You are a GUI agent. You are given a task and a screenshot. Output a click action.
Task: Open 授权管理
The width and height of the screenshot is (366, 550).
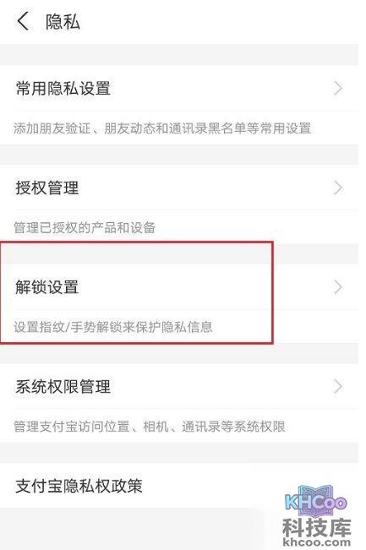(x=179, y=188)
